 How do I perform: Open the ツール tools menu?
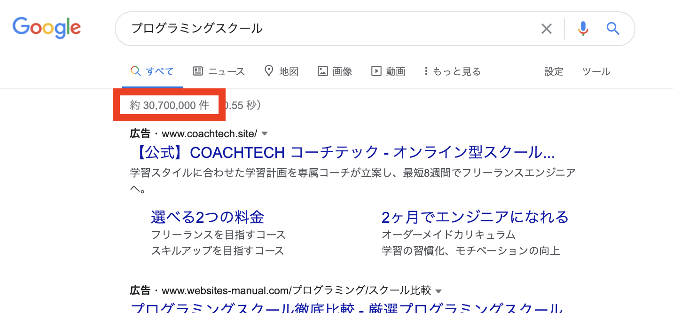tap(596, 71)
